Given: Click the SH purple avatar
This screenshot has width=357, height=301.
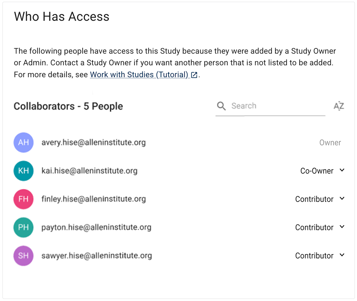Looking at the screenshot, I should tap(23, 256).
